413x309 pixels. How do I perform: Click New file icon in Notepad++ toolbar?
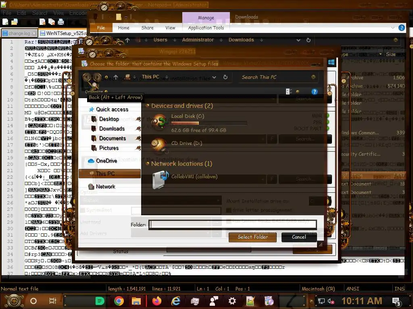pos(5,22)
